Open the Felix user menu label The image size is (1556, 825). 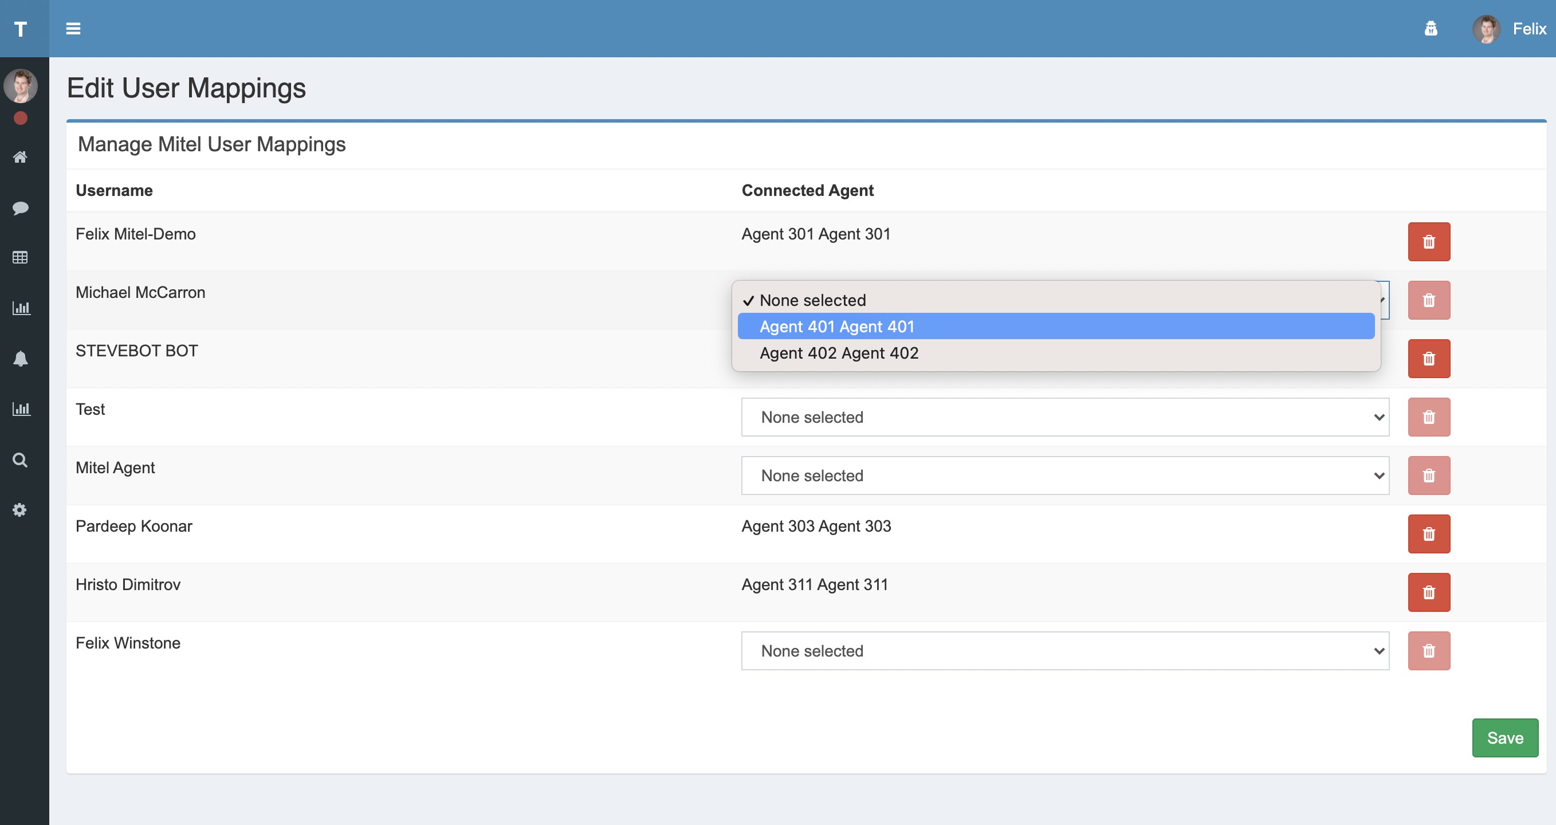click(x=1529, y=29)
